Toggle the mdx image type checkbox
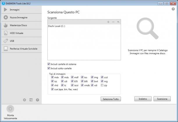The height and width of the screenshot is (122, 178). pyautogui.click(x=52, y=77)
